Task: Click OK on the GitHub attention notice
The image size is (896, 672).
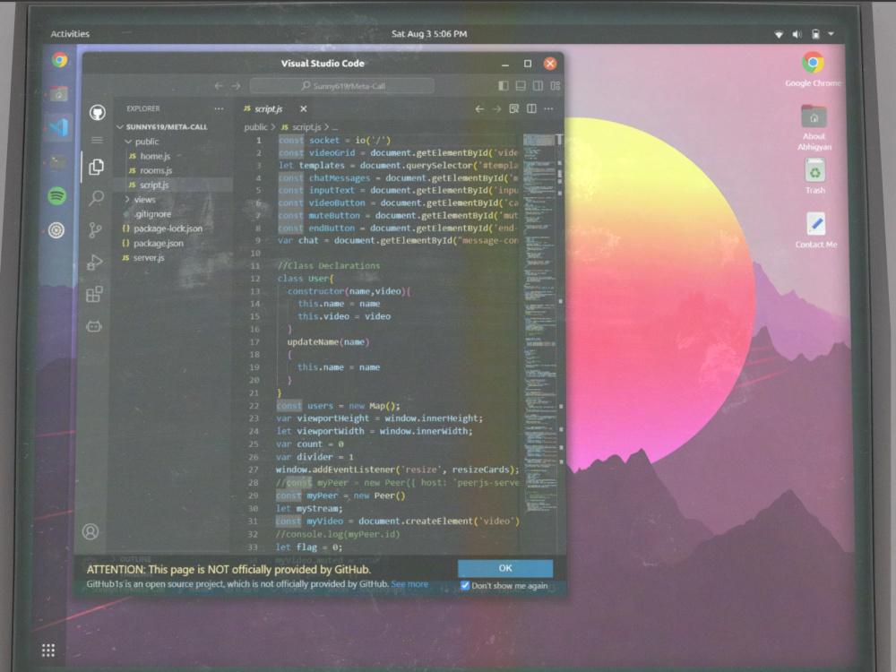Action: point(505,568)
